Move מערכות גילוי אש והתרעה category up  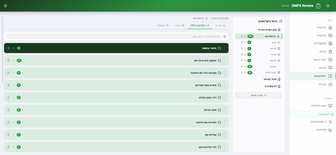tap(224, 71)
